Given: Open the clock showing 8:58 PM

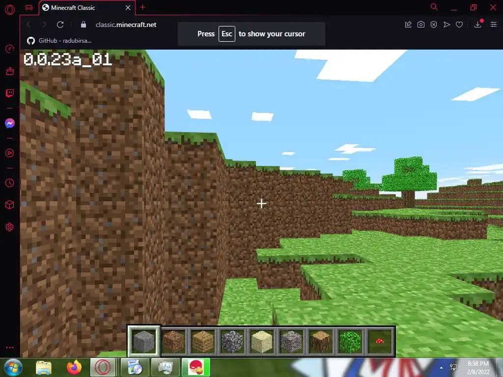Looking at the screenshot, I should point(478,367).
